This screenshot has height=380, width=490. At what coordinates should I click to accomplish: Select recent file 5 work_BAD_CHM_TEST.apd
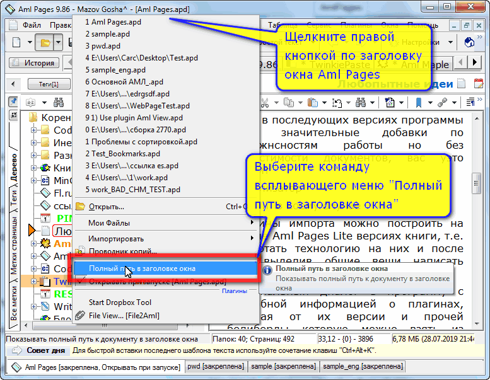click(166, 190)
